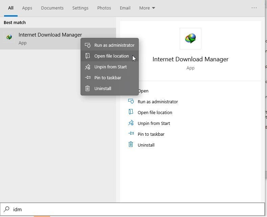Click shield icon beside Run as administrator in context menu
The height and width of the screenshot is (217, 267).
click(88, 45)
